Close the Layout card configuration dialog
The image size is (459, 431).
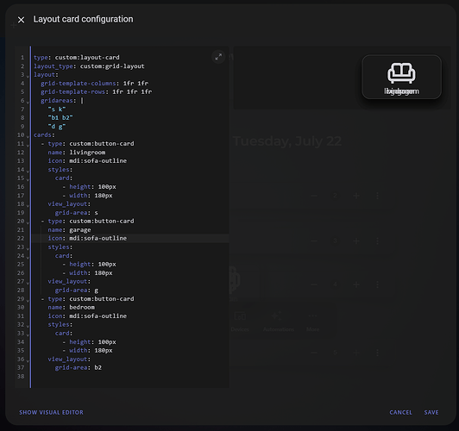pos(21,20)
